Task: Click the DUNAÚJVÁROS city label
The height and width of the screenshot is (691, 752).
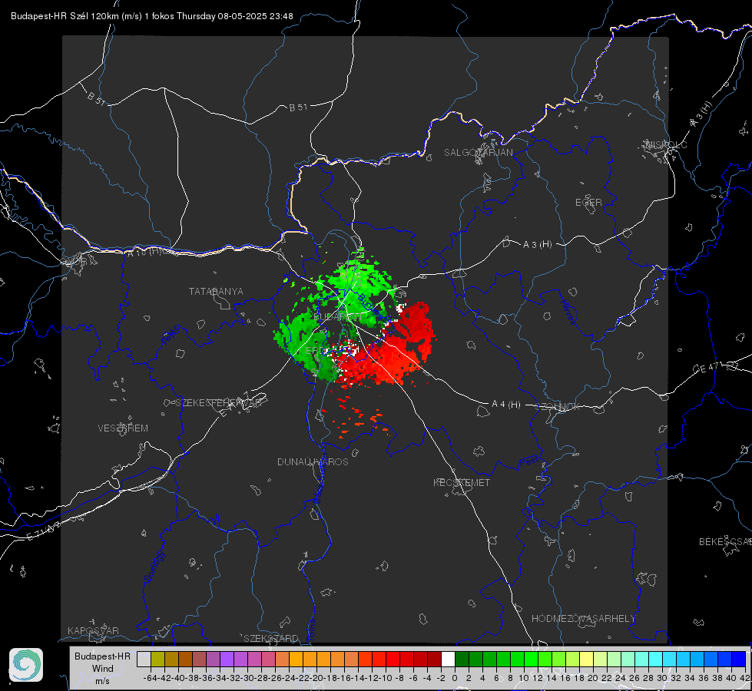Action: pos(313,461)
